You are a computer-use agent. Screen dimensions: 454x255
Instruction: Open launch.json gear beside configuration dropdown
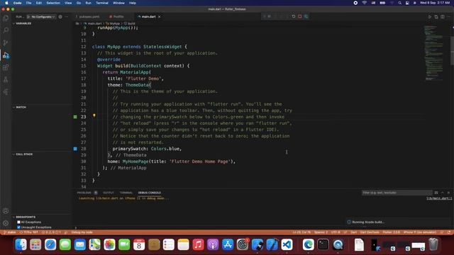tap(60, 17)
